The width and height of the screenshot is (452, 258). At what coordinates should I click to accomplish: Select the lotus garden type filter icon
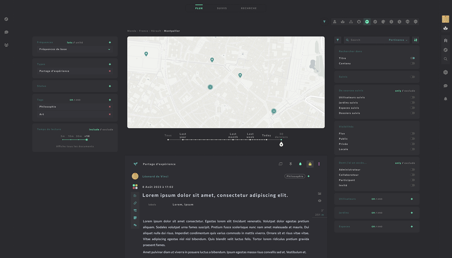pyautogui.click(x=343, y=22)
